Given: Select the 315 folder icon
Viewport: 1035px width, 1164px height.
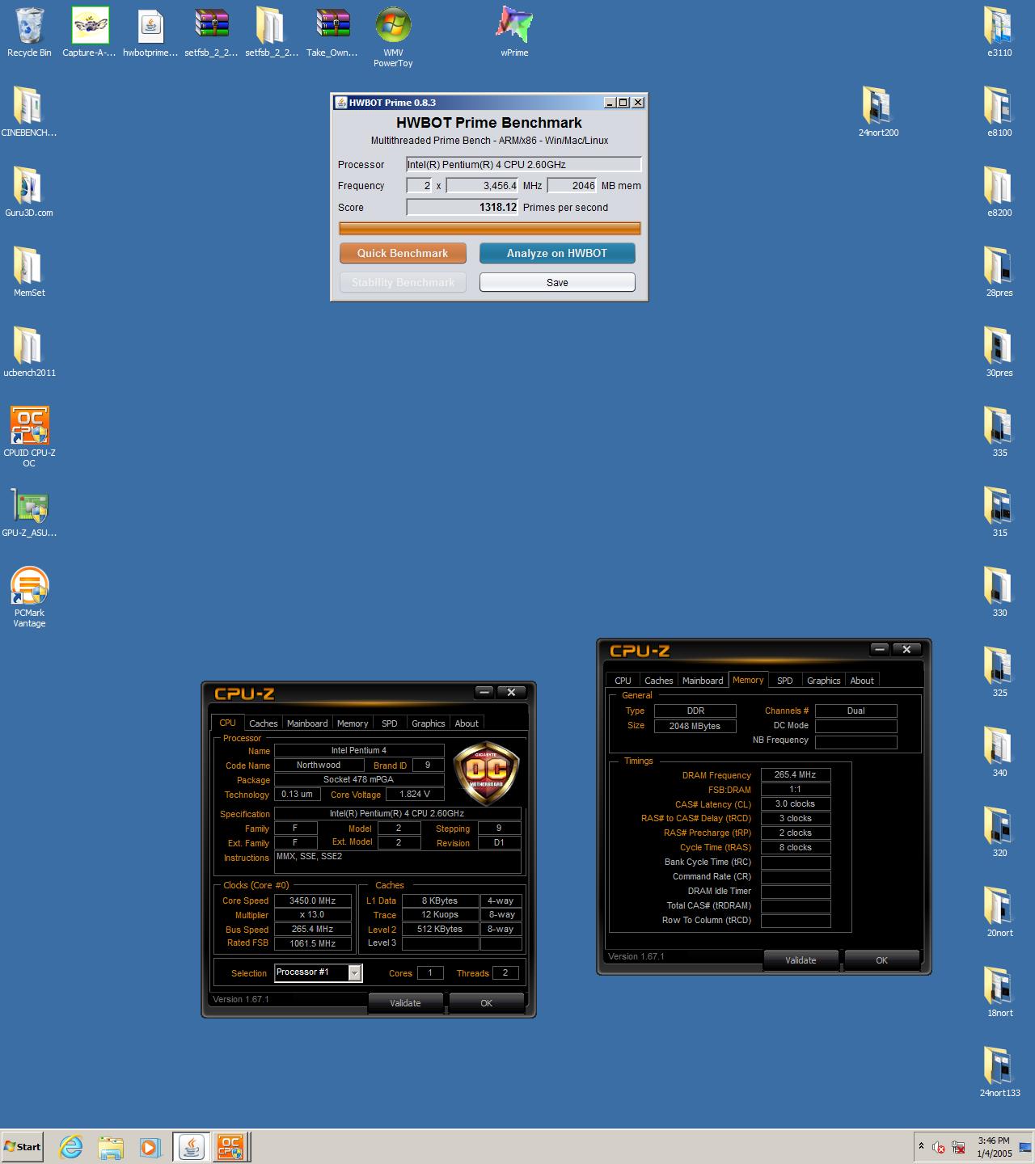Looking at the screenshot, I should point(999,512).
